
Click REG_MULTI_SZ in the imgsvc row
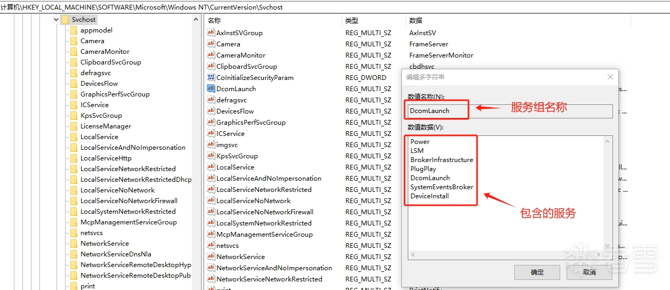[x=368, y=144]
